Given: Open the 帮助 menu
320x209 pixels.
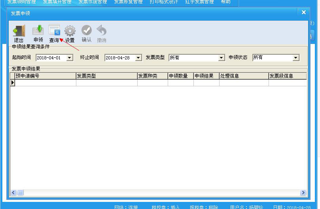Looking at the screenshot, I should click(x=225, y=2).
